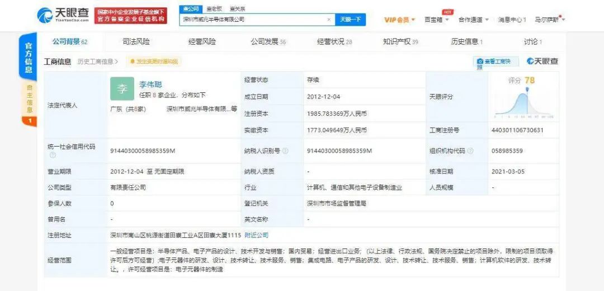Image resolution: width=604 pixels, height=291 pixels.
Task: Select the 核准日期 value 2021-03-05
Action: (508, 171)
